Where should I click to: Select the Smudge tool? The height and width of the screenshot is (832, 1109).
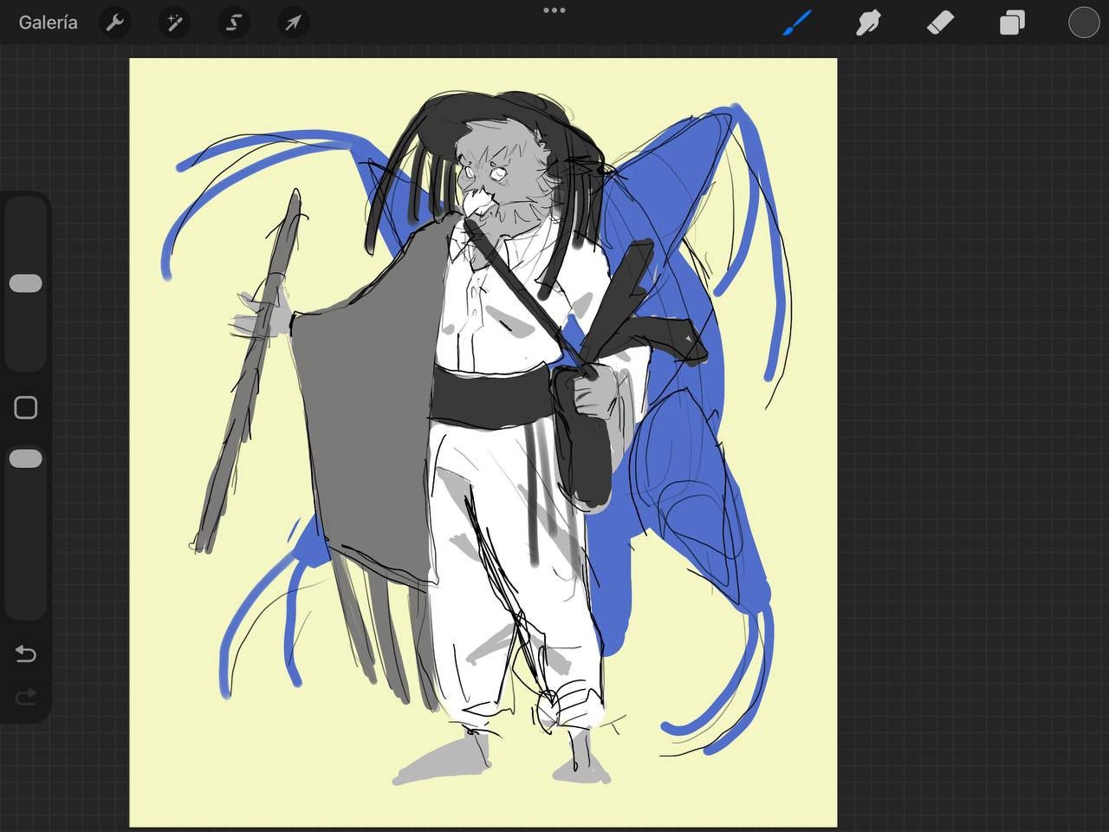868,23
